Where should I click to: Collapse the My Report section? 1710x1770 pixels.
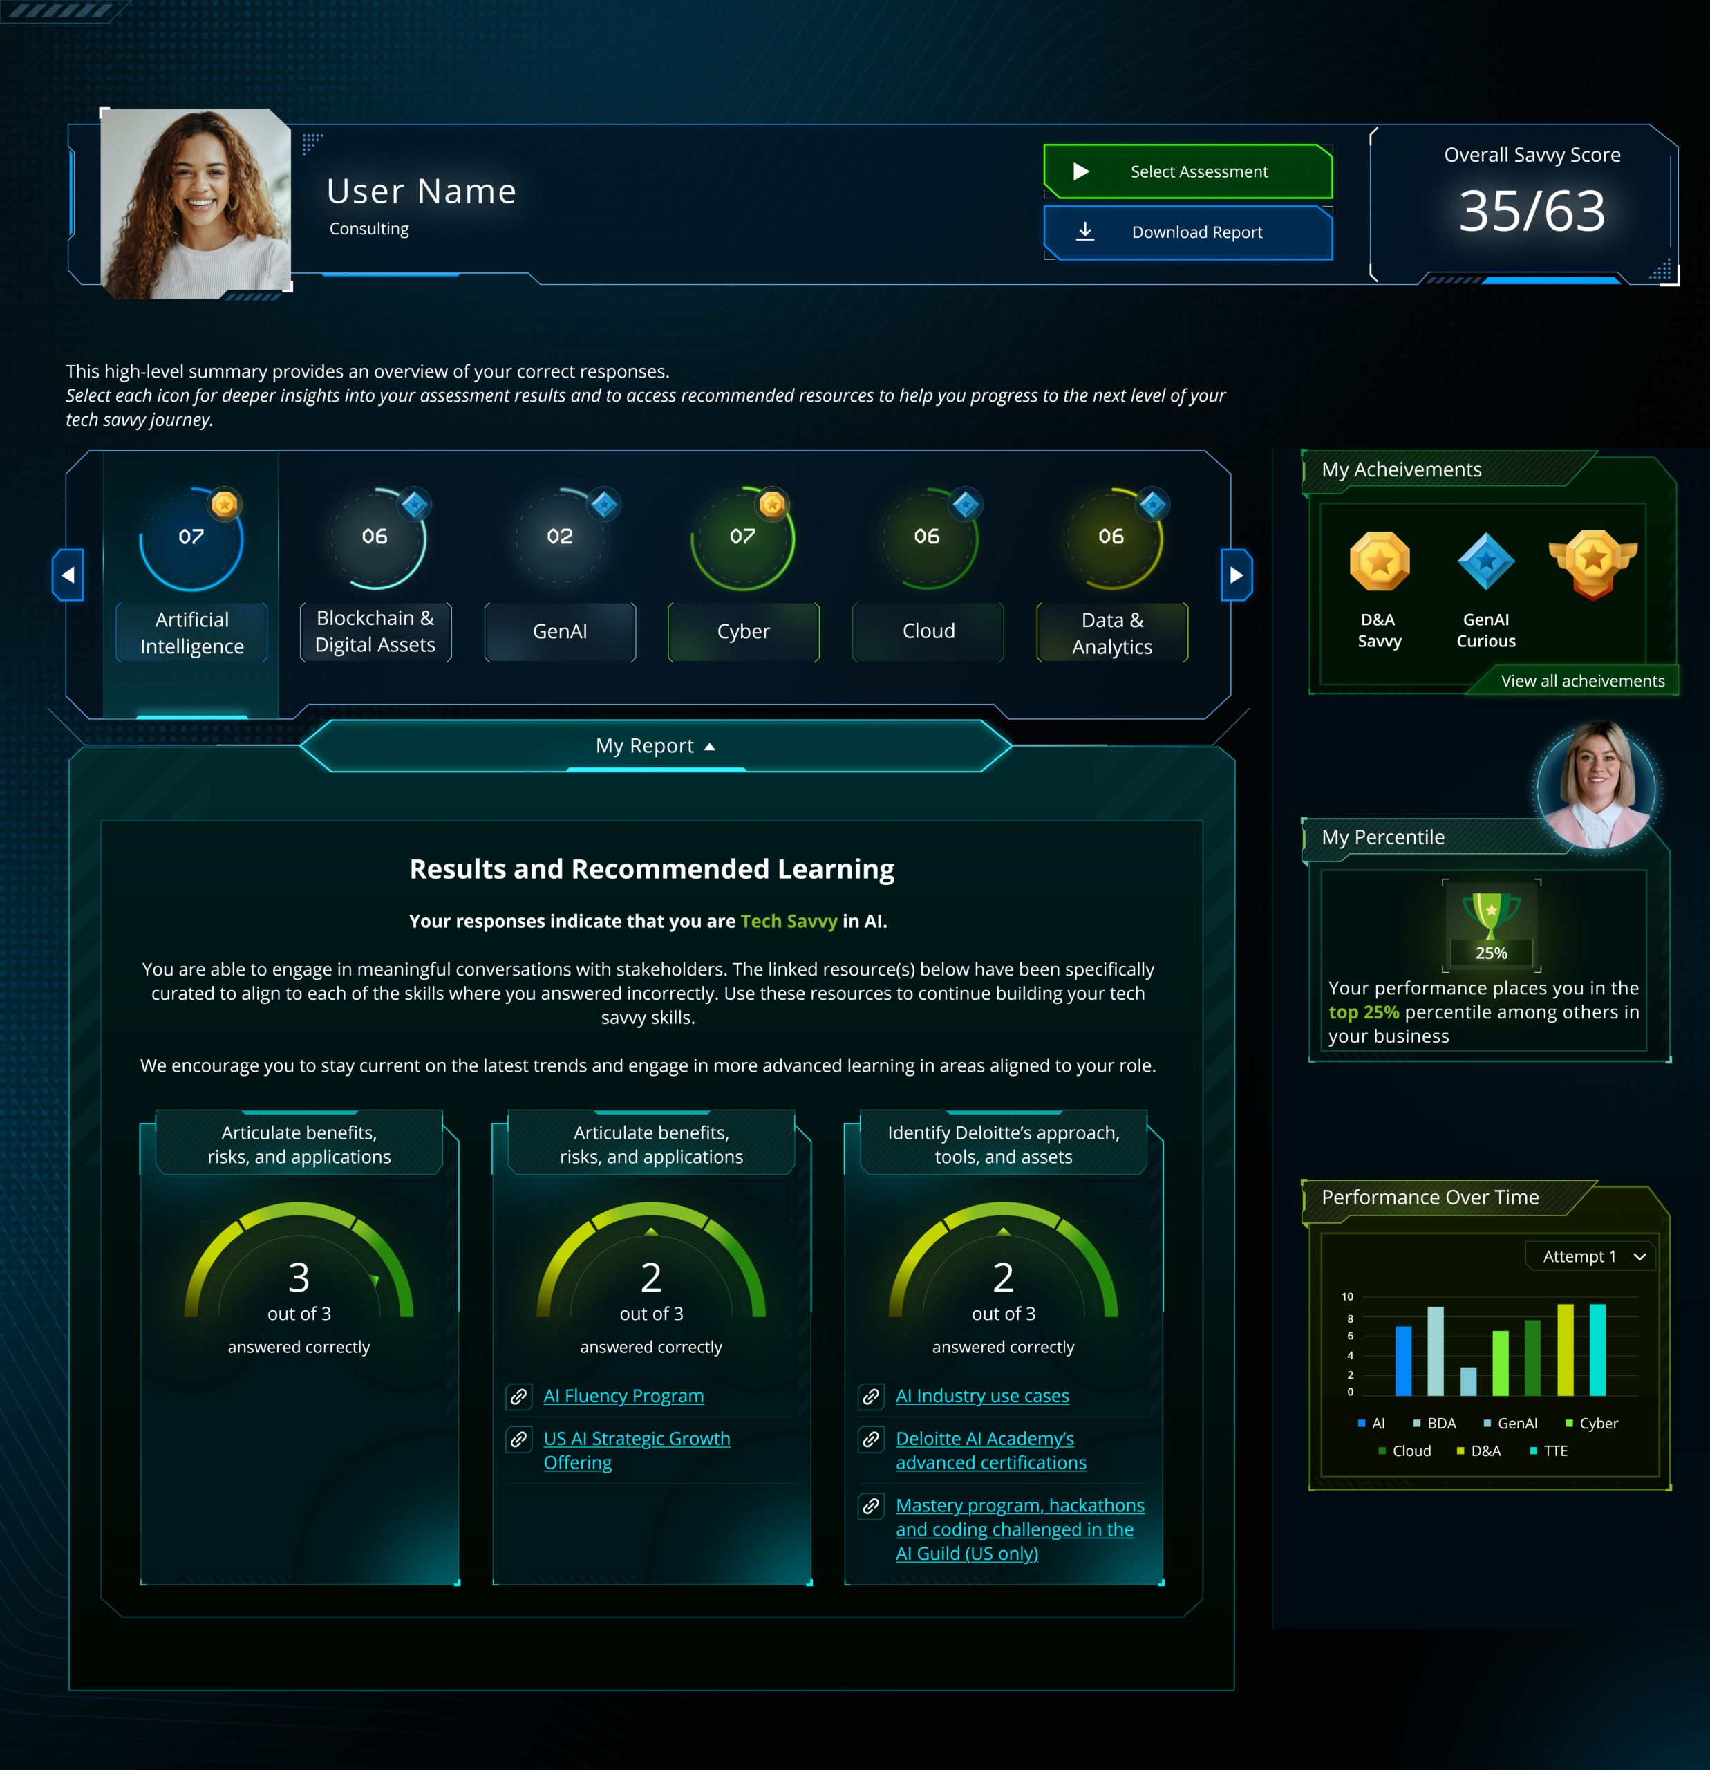[655, 746]
